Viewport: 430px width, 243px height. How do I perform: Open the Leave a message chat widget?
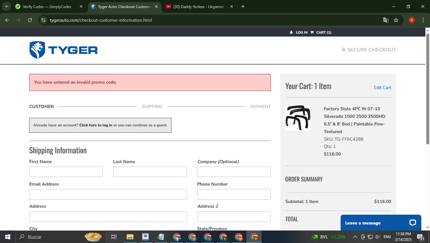coord(381,223)
